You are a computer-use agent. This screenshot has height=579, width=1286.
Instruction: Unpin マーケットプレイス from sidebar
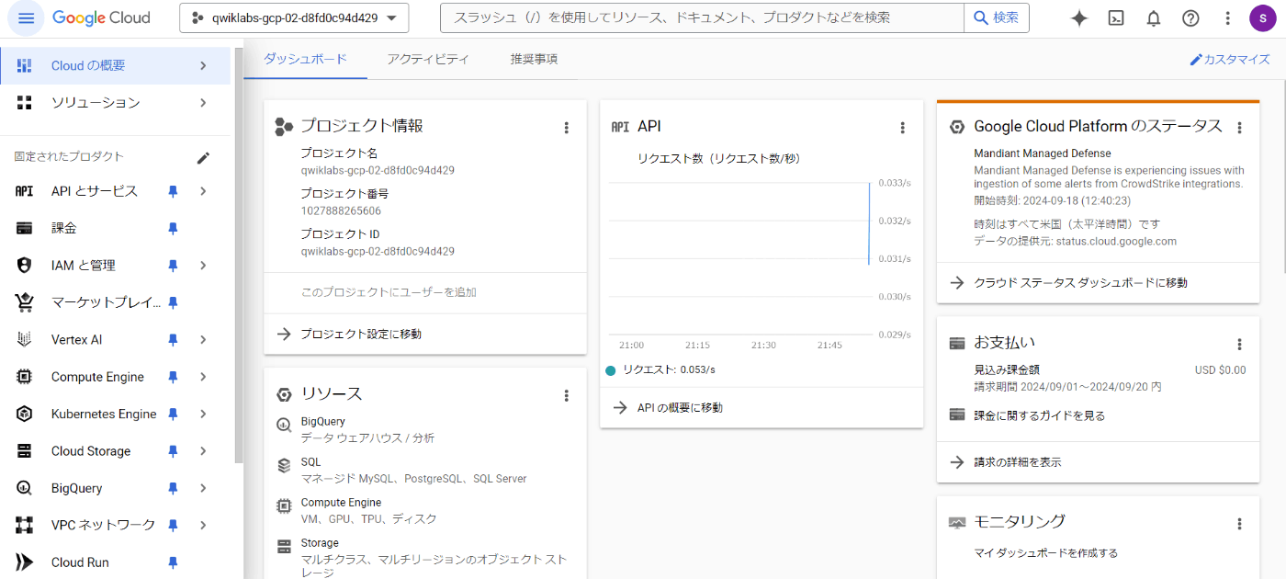point(172,302)
